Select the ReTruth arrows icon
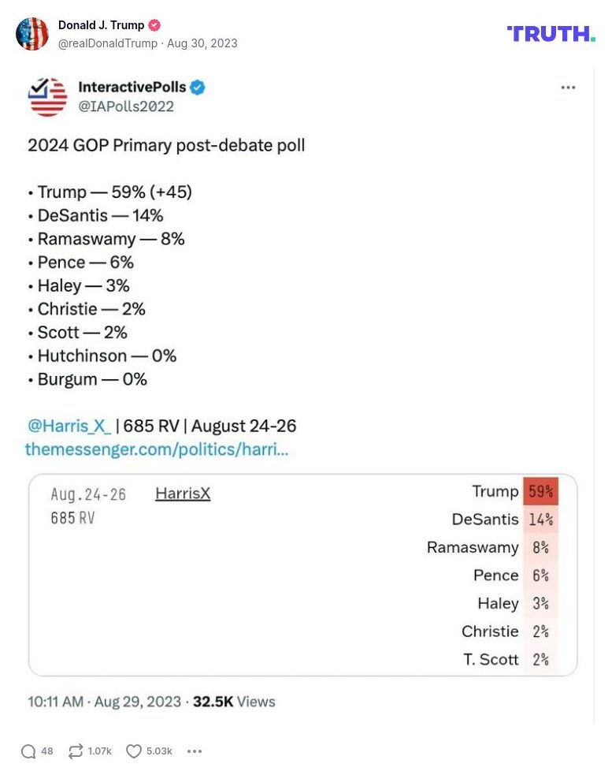The image size is (612, 775). pyautogui.click(x=75, y=751)
